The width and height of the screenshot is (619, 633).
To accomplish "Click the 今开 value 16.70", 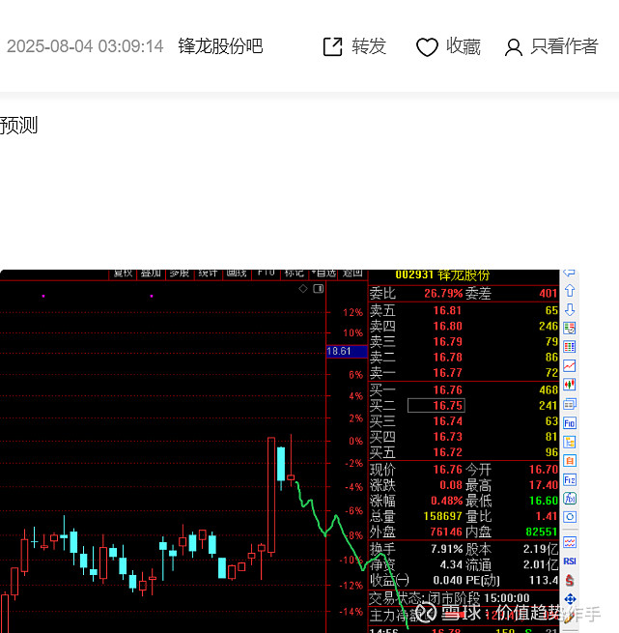I will tap(543, 470).
